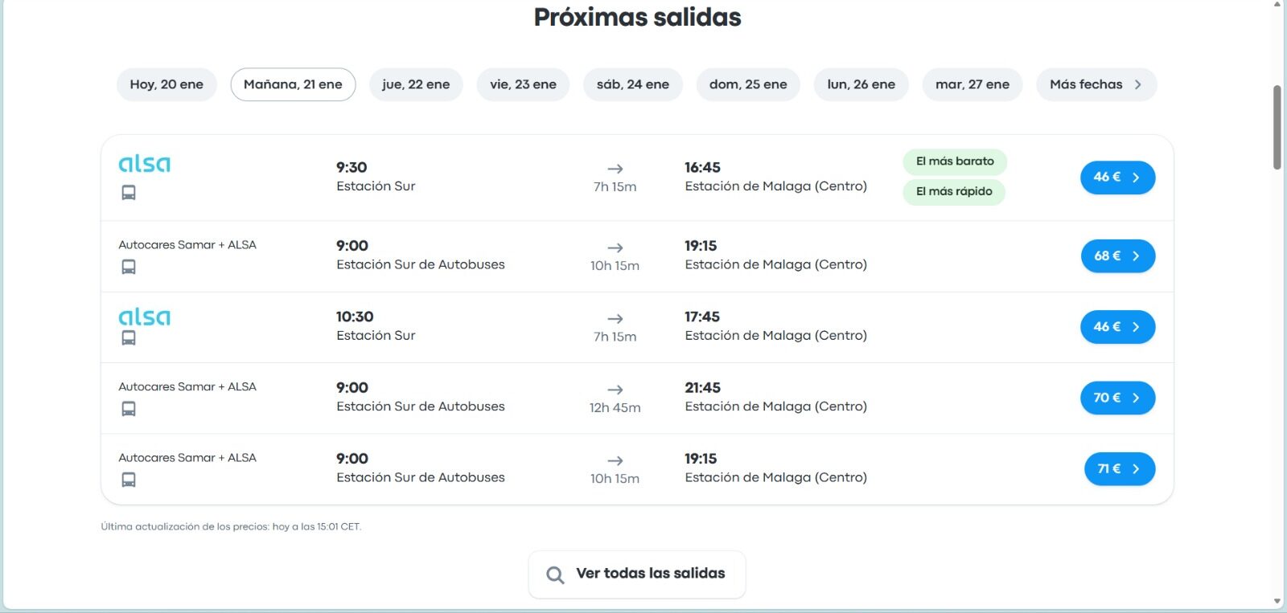Select the 70 € ticket button
The height and width of the screenshot is (613, 1287).
1117,398
